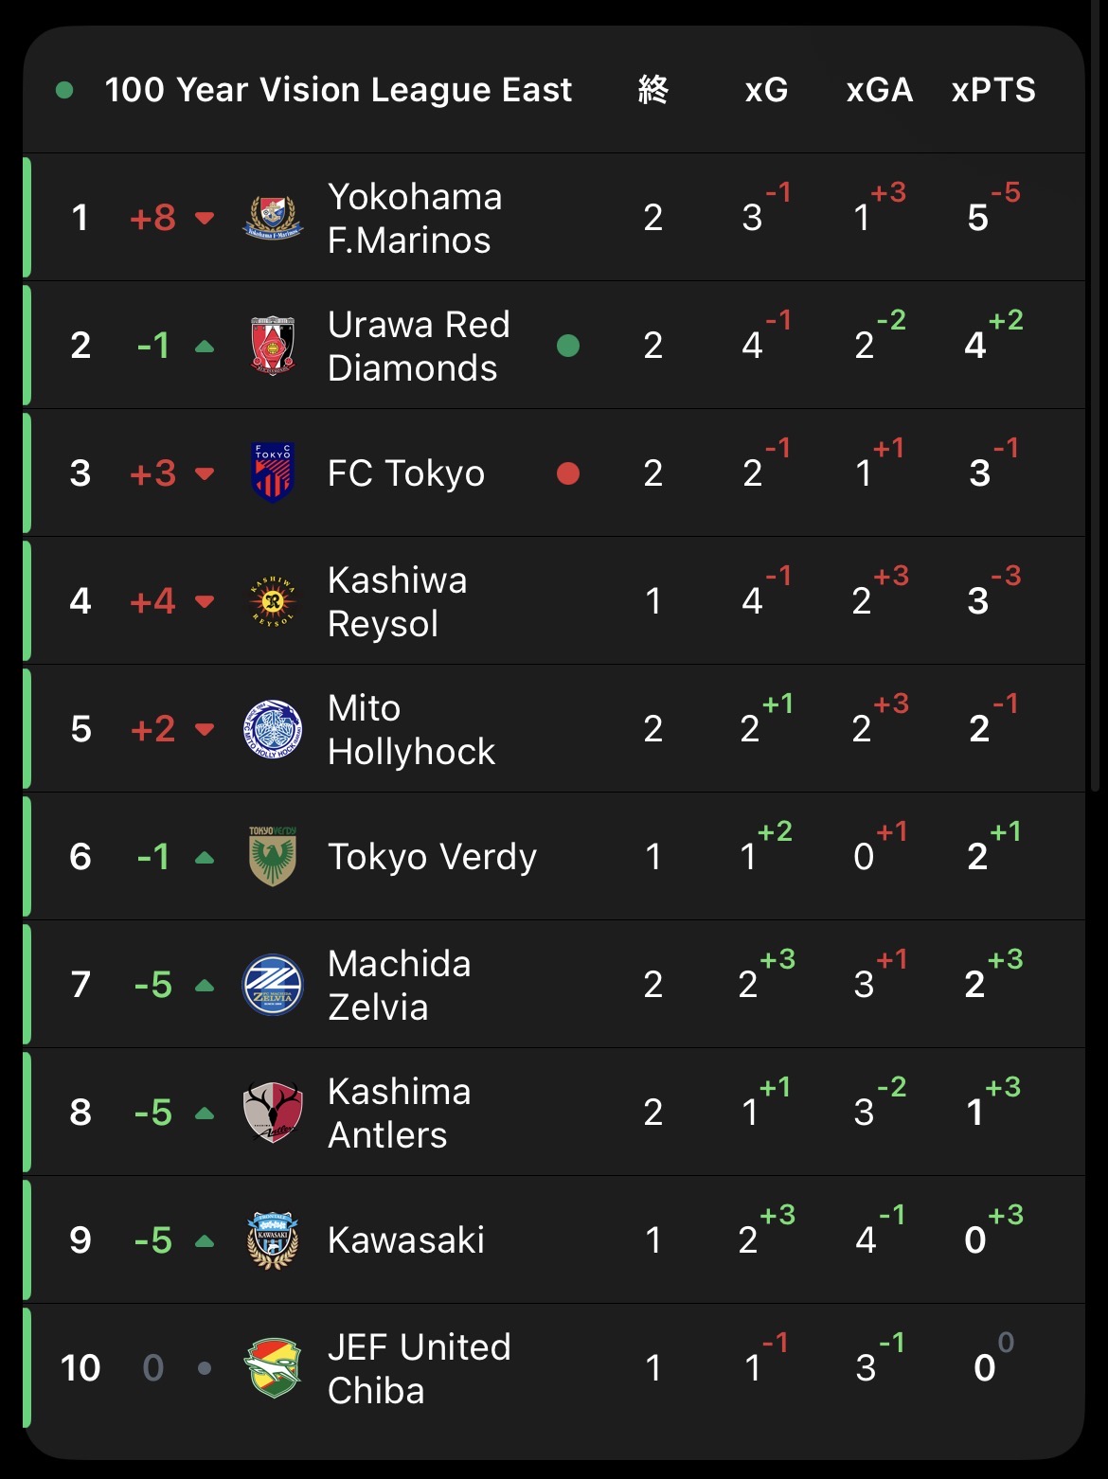Tap the red status dot beside FC Tokyo

pos(568,472)
